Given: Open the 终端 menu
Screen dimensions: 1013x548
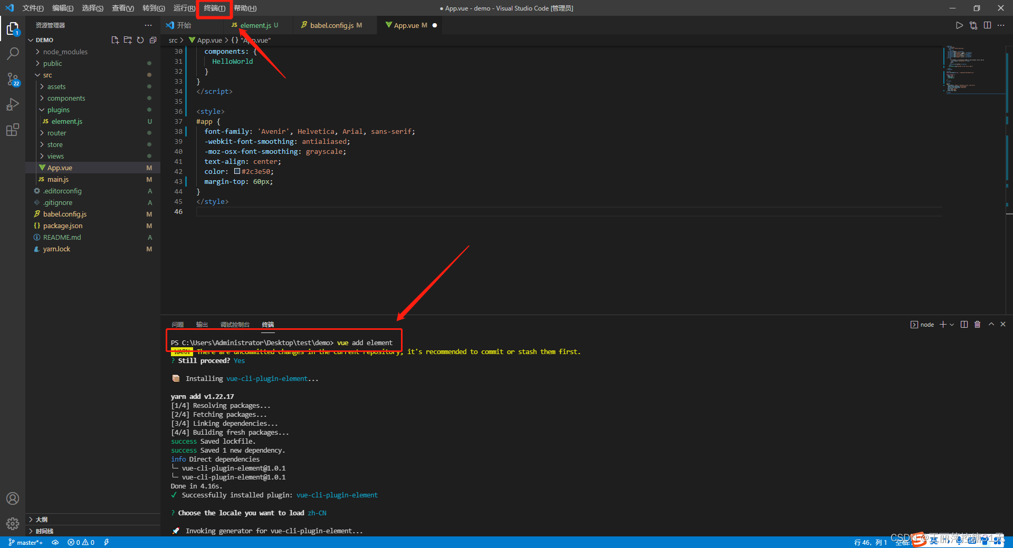Looking at the screenshot, I should pyautogui.click(x=213, y=8).
